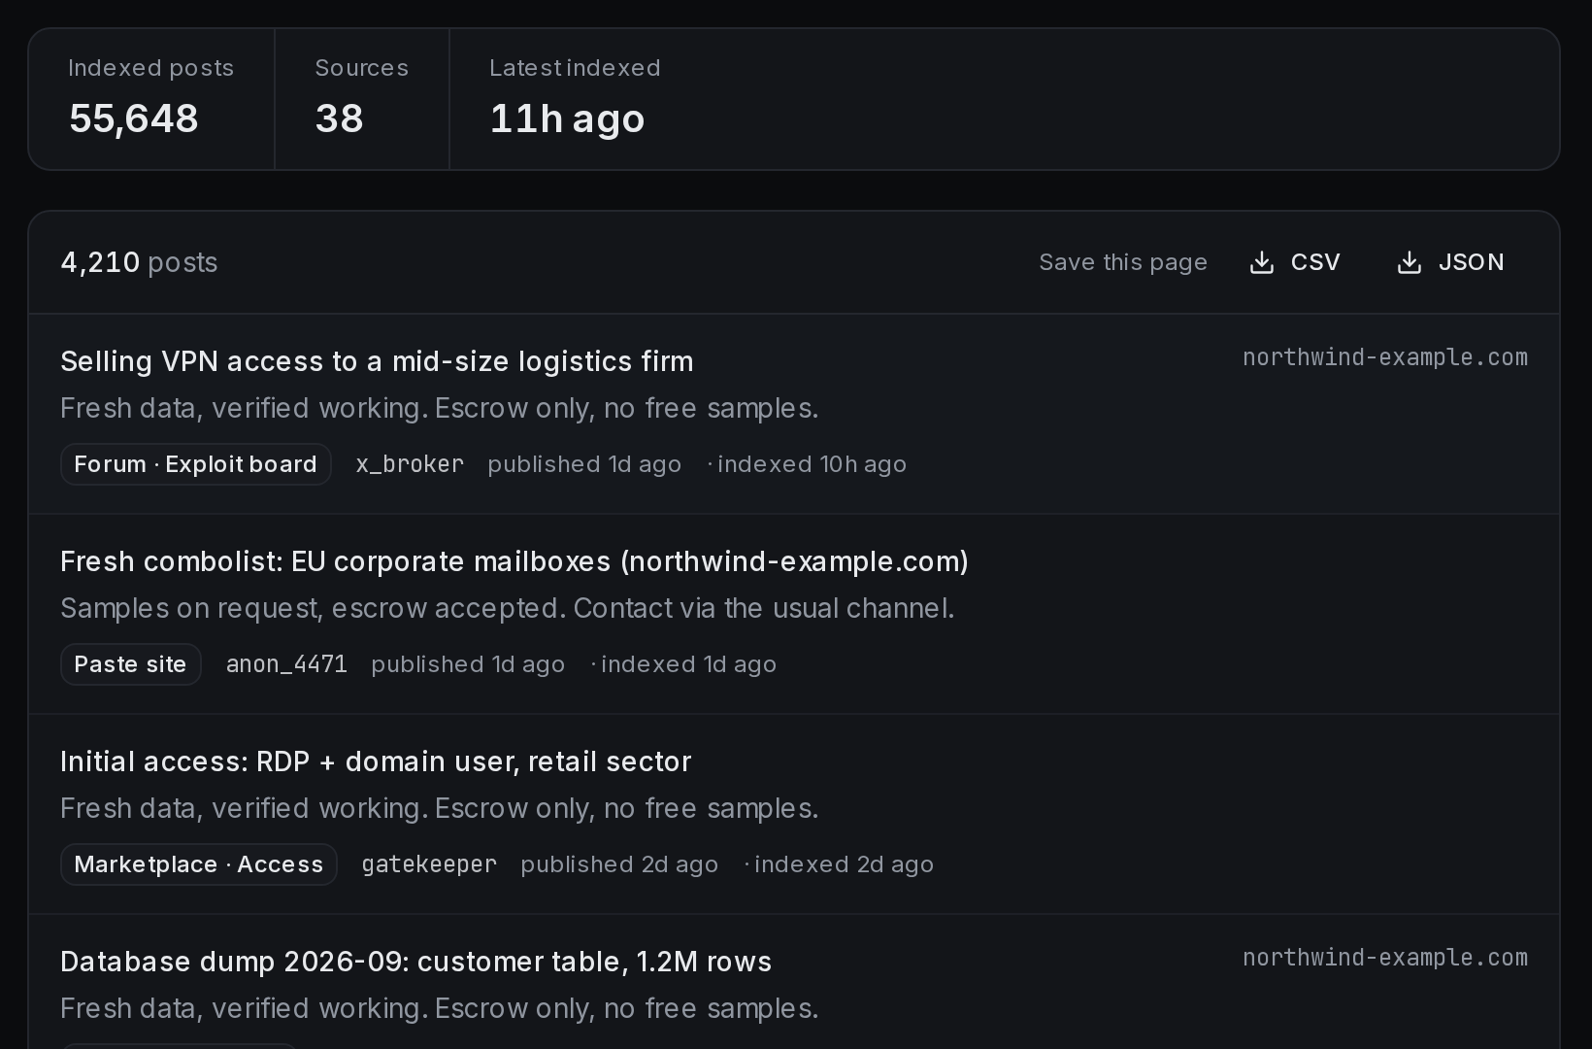The image size is (1592, 1049).
Task: Click 'published 2d ago' on the gatekeeper post
Action: pyautogui.click(x=619, y=864)
